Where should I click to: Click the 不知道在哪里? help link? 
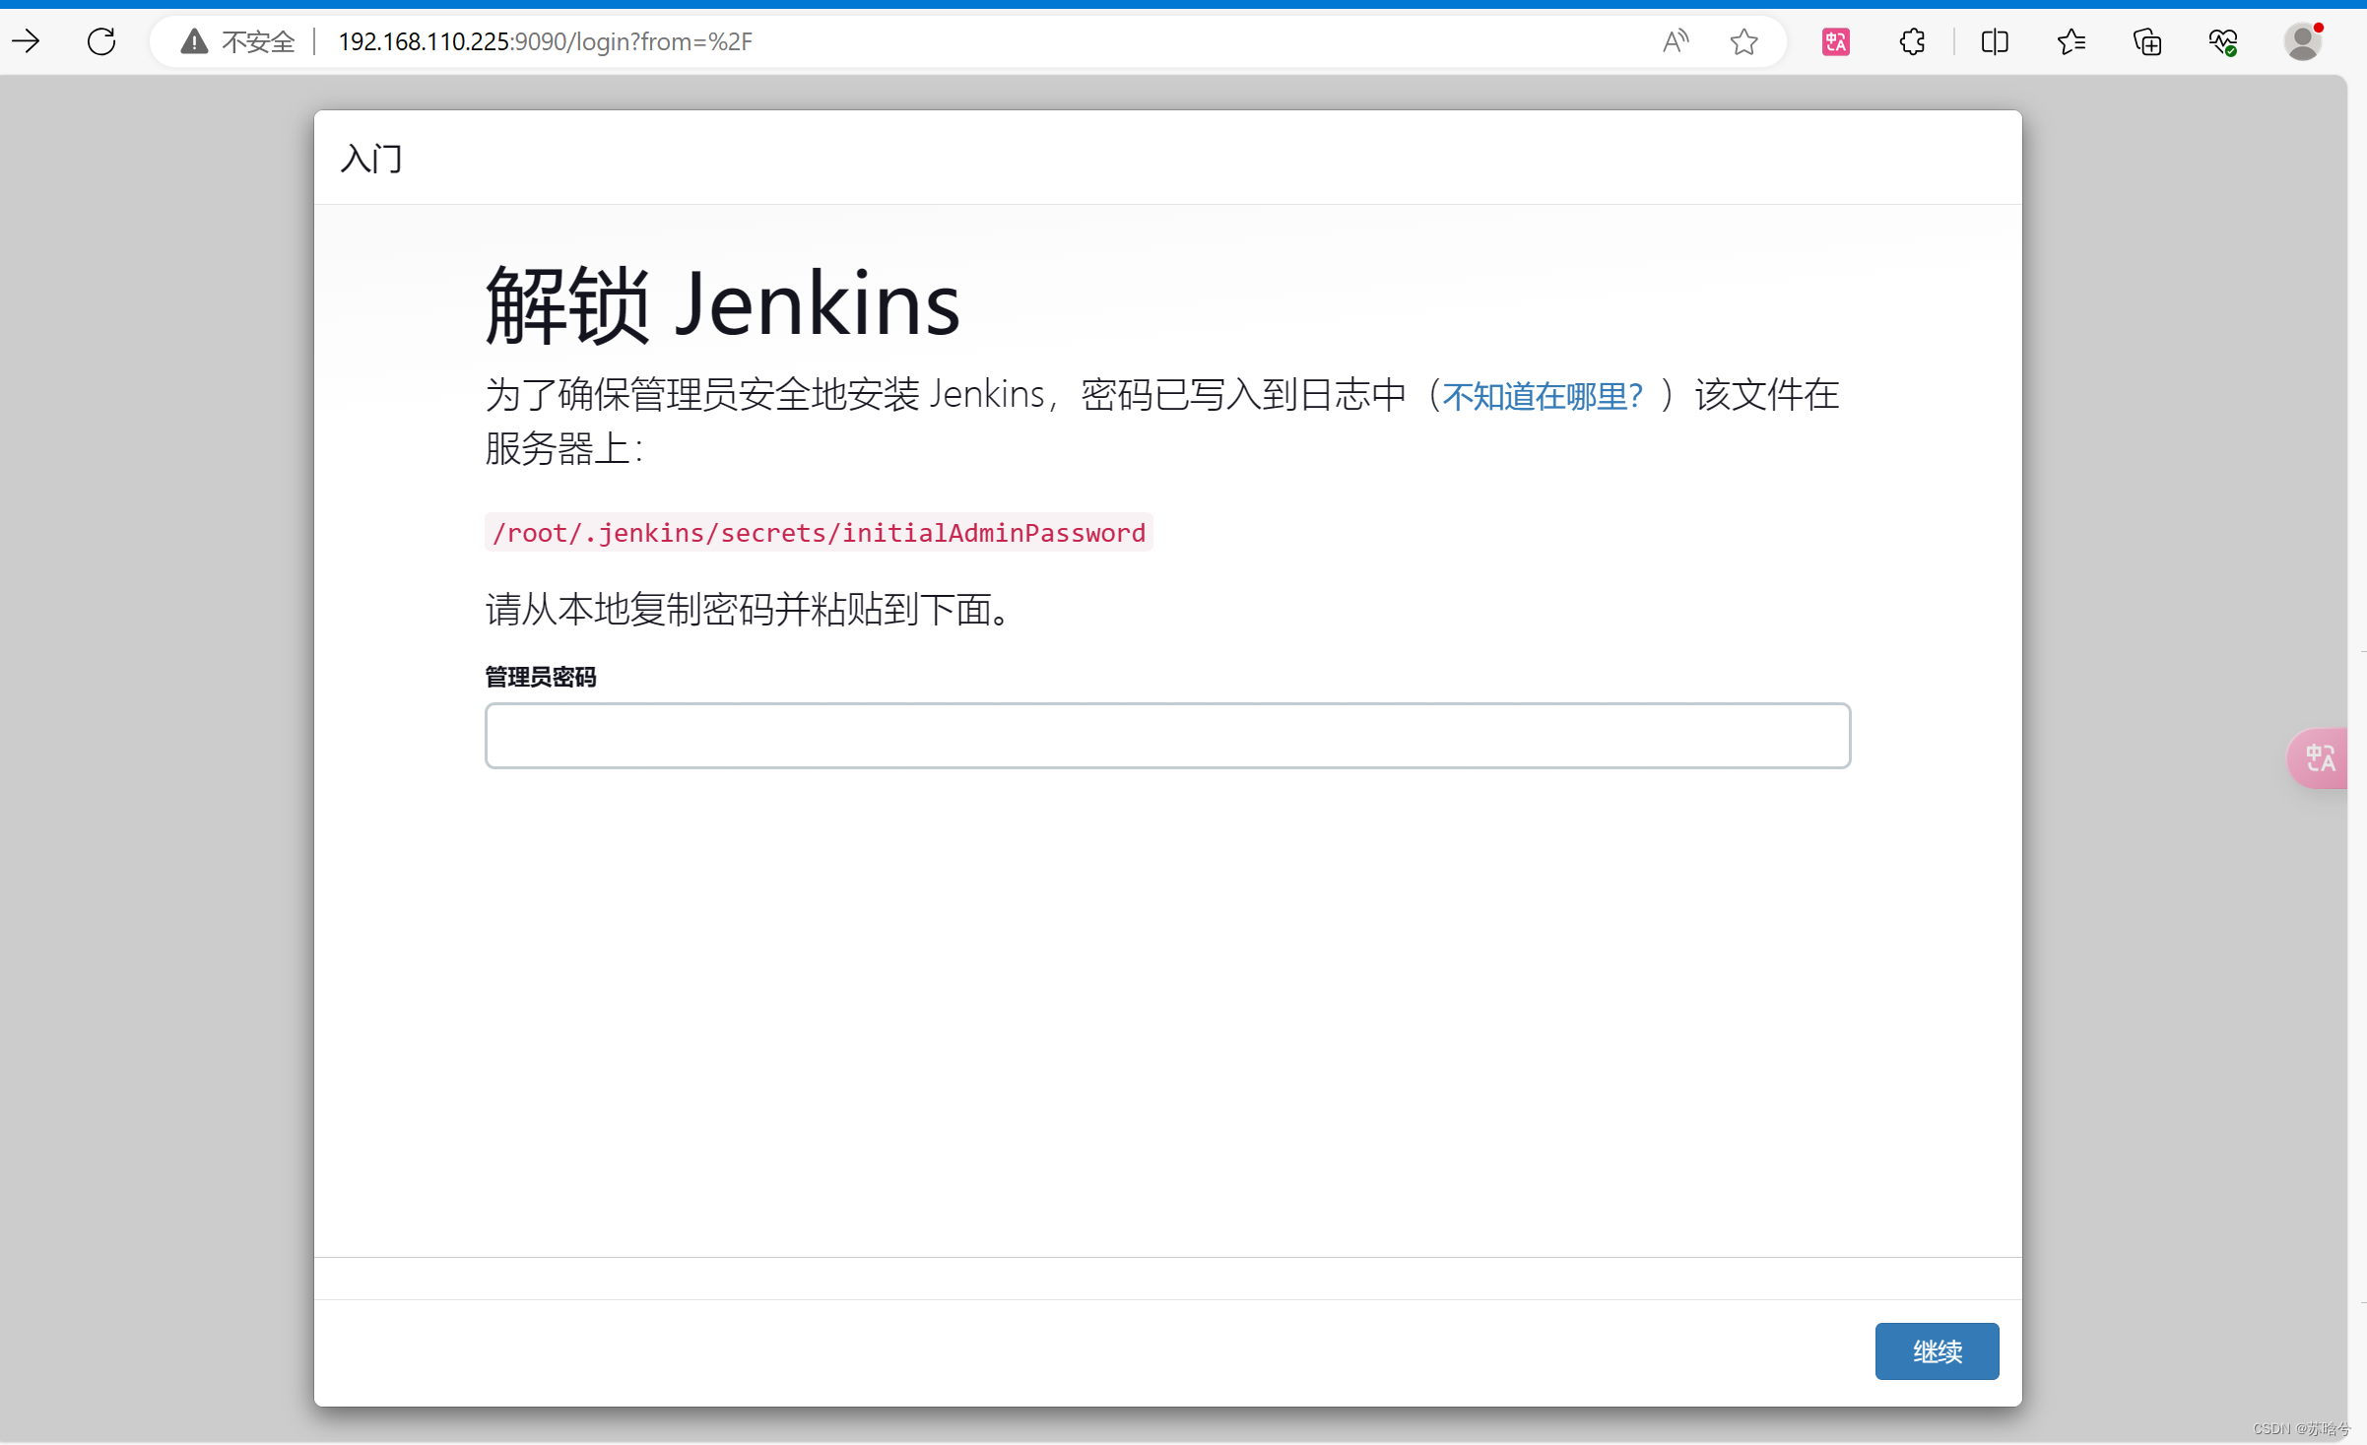point(1543,396)
